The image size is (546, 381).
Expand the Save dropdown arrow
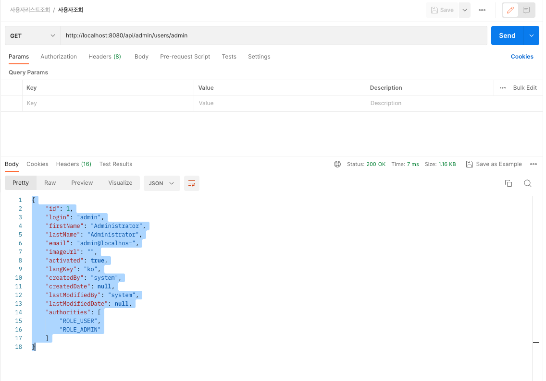pyautogui.click(x=464, y=10)
